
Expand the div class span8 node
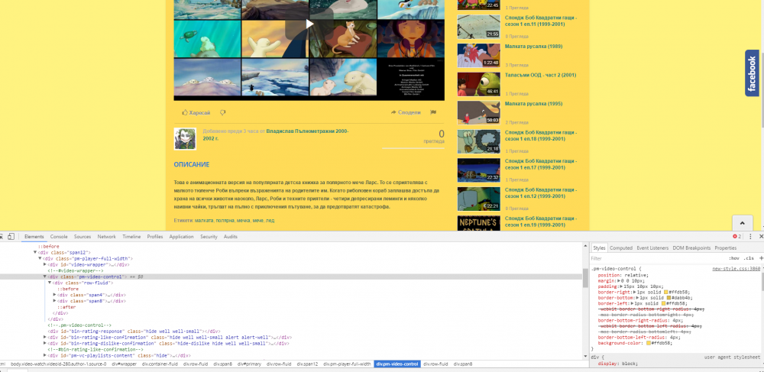pyautogui.click(x=54, y=301)
